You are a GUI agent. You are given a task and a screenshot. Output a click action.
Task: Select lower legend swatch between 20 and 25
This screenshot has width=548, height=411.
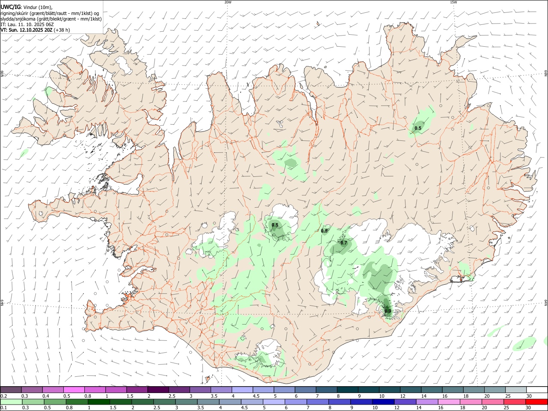493,402
